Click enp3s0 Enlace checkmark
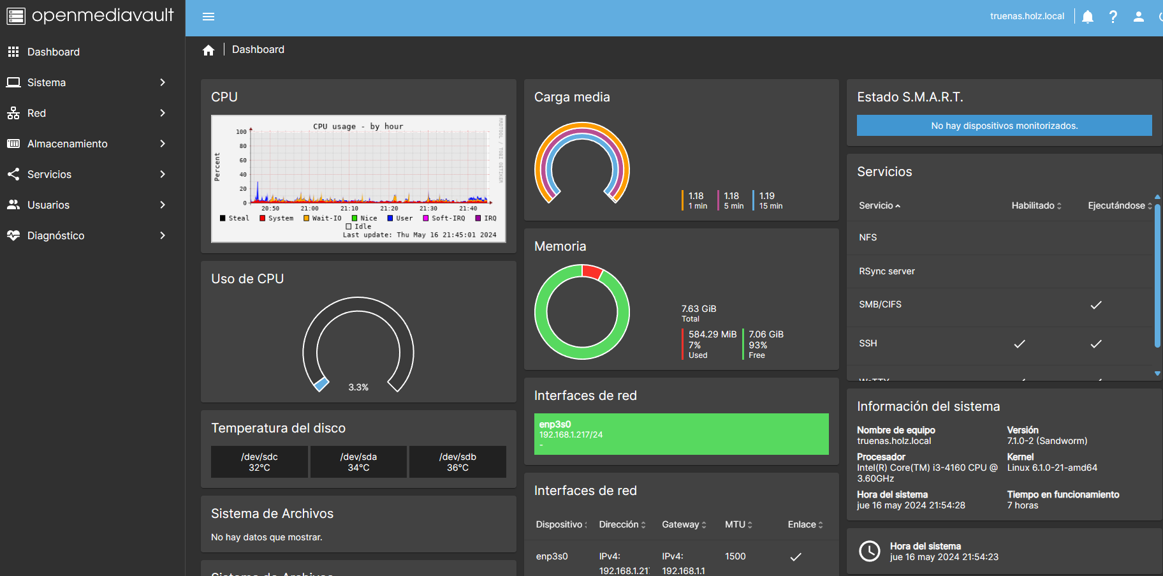 pyautogui.click(x=796, y=557)
